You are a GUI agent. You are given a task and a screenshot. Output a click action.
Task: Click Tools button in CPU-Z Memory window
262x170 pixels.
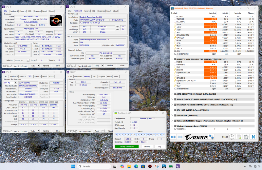[97, 131]
